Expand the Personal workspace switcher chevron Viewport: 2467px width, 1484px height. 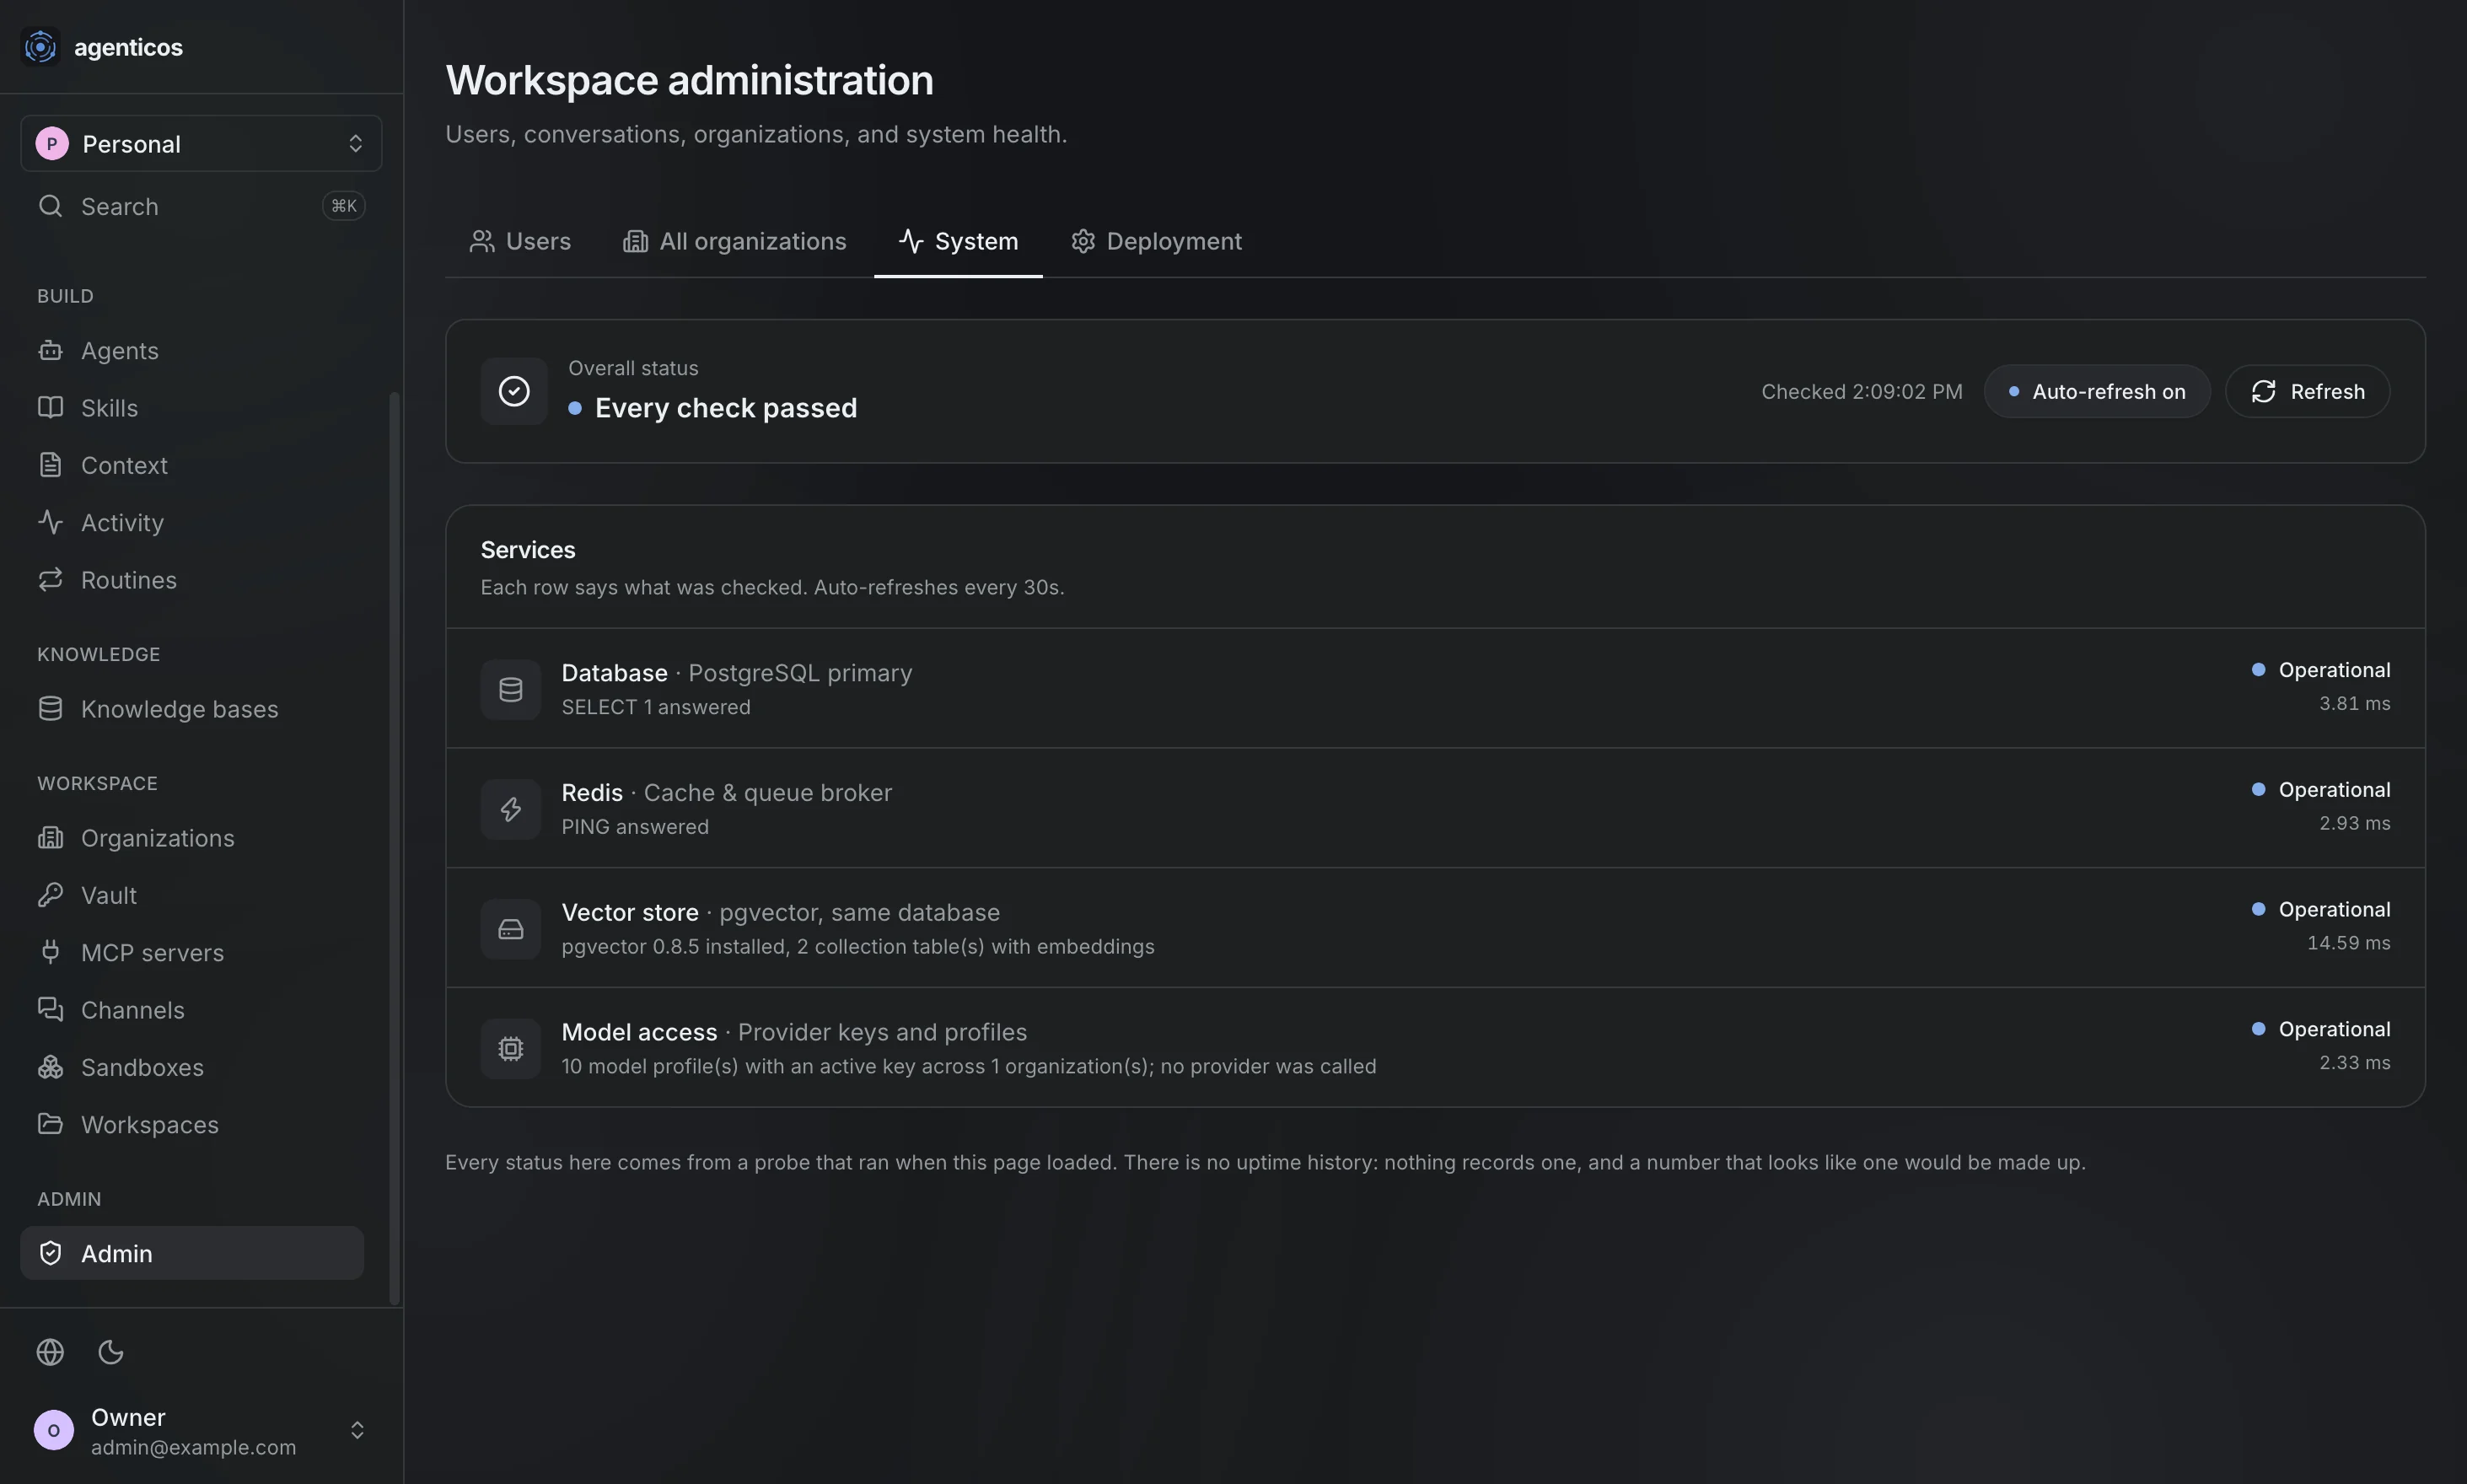coord(355,143)
